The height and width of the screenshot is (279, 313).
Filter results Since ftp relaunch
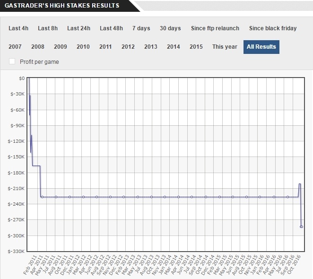pos(215,28)
